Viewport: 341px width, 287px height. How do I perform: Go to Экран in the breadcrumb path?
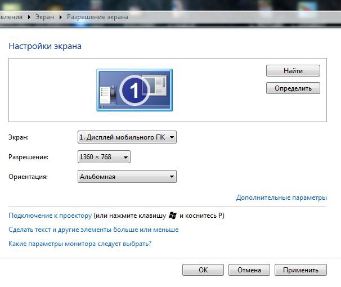(44, 17)
